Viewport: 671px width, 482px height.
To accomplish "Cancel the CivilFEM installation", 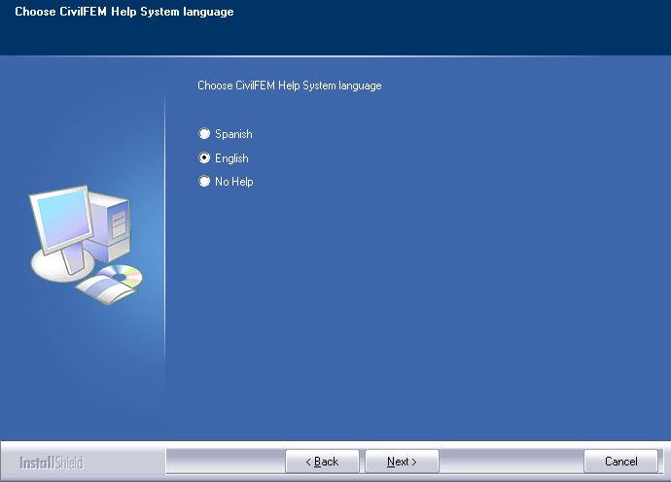I will tap(620, 462).
